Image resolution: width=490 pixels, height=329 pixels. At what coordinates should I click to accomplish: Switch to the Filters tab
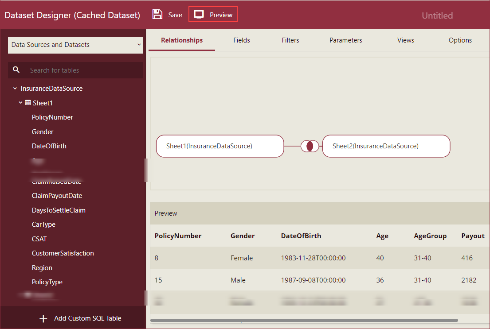(x=290, y=40)
